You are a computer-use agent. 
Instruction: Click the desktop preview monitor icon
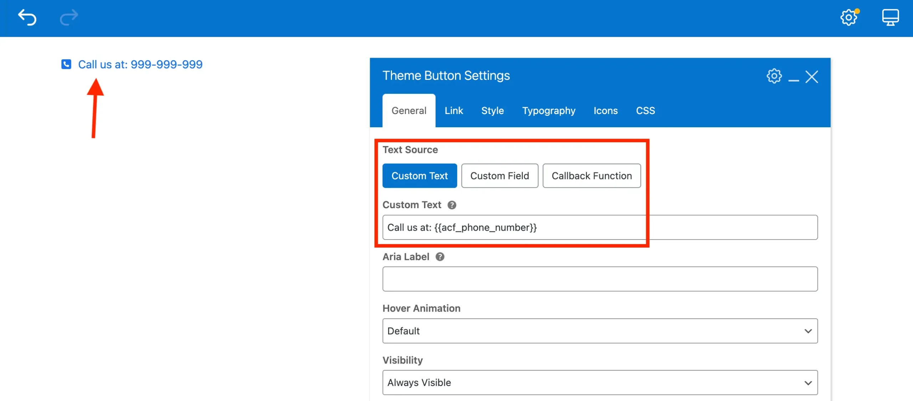(x=890, y=17)
